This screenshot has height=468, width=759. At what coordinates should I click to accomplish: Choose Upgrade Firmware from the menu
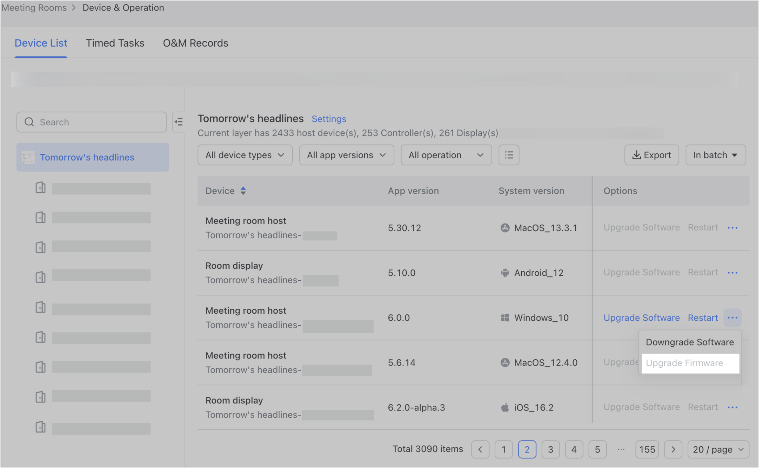(x=690, y=363)
